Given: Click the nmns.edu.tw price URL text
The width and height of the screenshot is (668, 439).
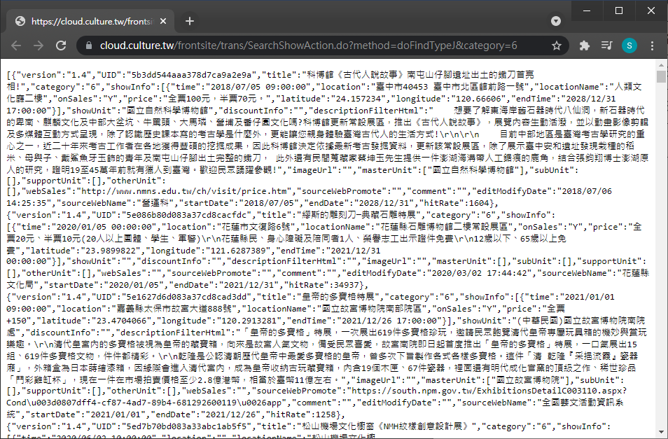Looking at the screenshot, I should [183, 191].
